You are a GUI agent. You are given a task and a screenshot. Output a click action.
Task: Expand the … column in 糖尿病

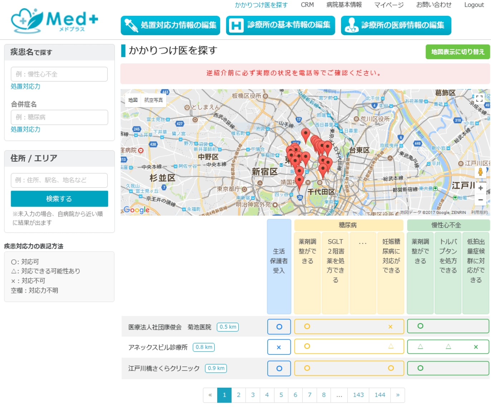tap(363, 273)
